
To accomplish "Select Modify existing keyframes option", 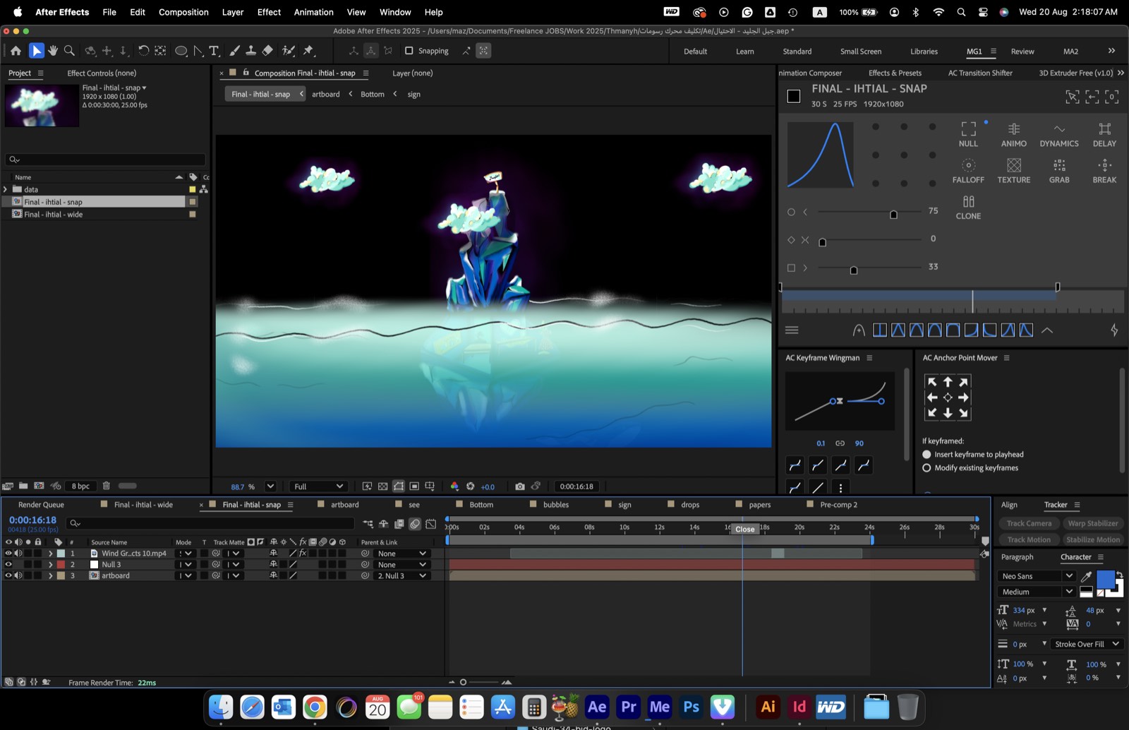I will (x=926, y=468).
